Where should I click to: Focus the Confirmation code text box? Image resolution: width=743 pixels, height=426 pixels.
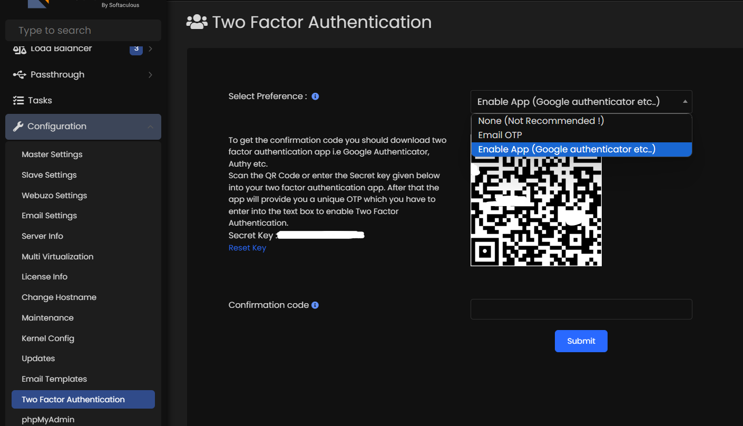(x=581, y=309)
